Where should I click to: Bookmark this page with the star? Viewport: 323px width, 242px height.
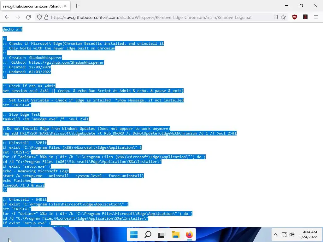click(x=283, y=17)
